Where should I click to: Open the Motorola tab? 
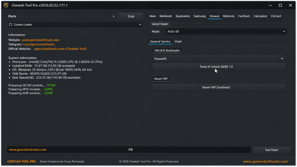229,16
